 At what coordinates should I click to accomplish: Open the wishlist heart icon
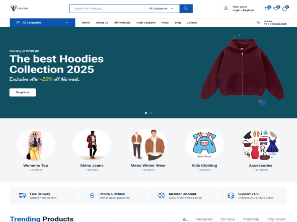[275, 9]
